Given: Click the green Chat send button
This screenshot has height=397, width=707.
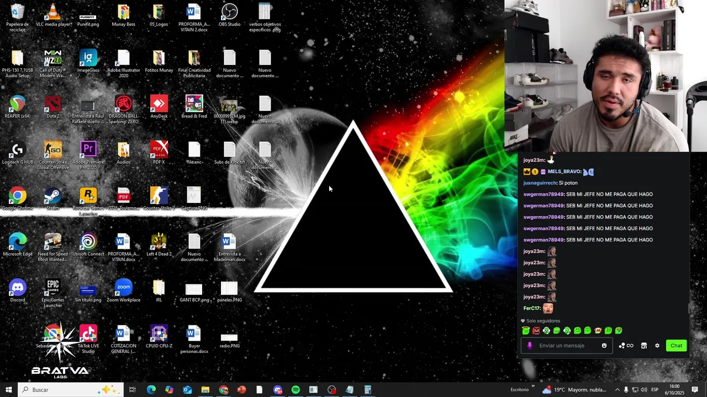Looking at the screenshot, I should [677, 346].
